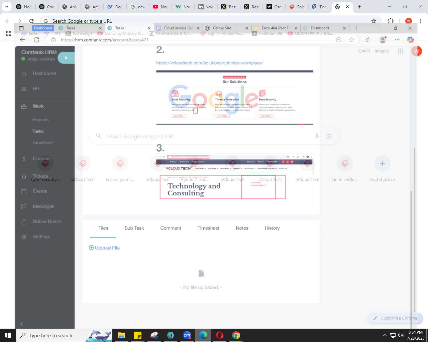Open the Finance section in the sidebar
Image resolution: width=428 pixels, height=342 pixels.
point(41,159)
